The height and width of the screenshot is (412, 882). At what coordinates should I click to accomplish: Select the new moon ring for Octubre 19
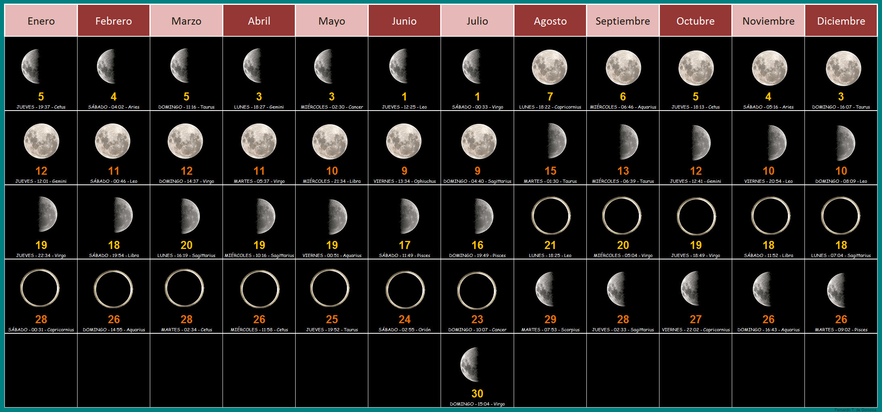point(696,216)
